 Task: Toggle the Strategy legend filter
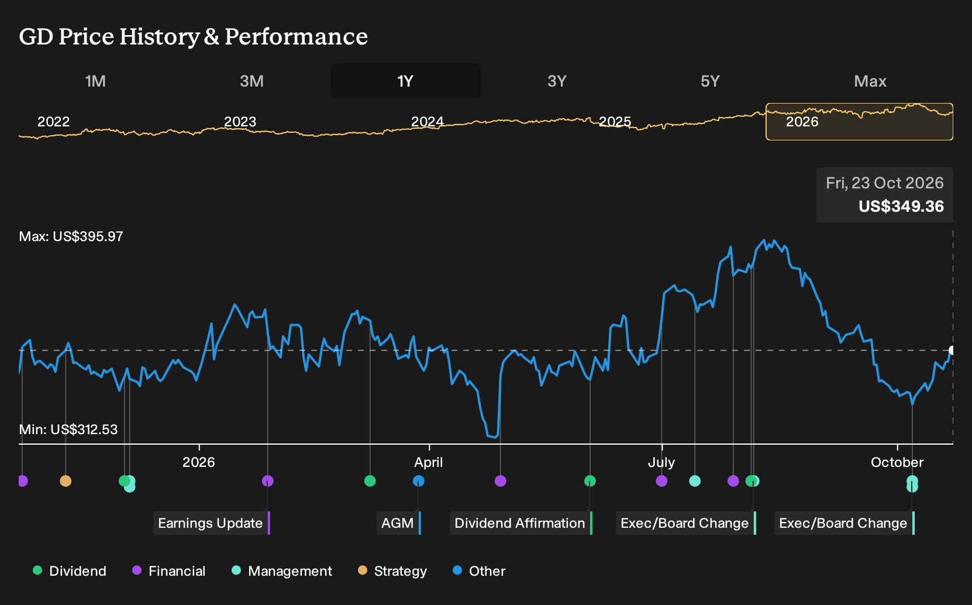392,571
